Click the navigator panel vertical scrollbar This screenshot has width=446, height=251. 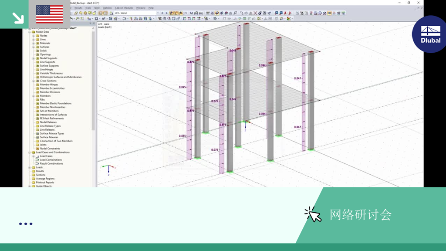tap(93, 80)
